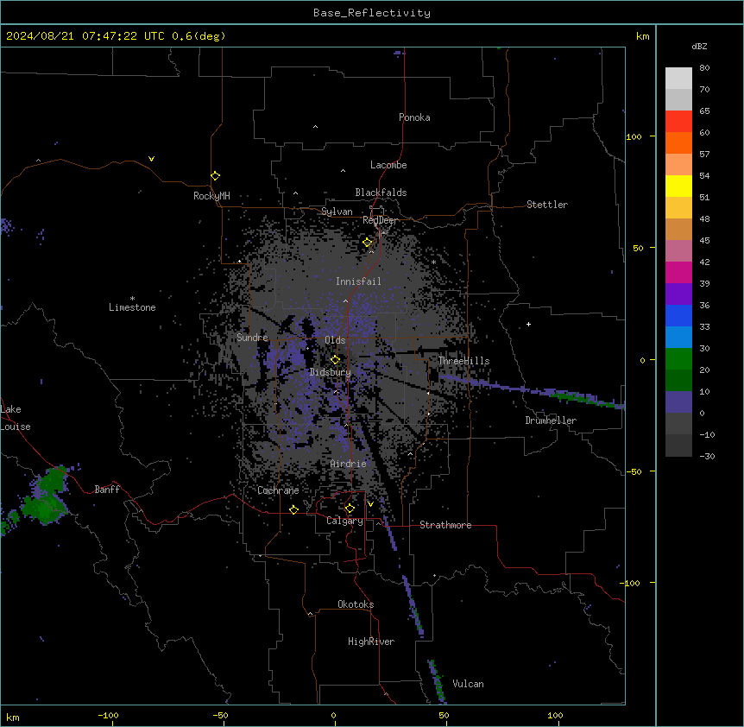Click the asterisk marker above Limestone label

coord(132,299)
